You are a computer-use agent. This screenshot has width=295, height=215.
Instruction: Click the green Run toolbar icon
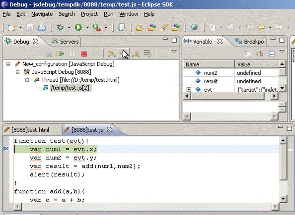tap(78, 27)
